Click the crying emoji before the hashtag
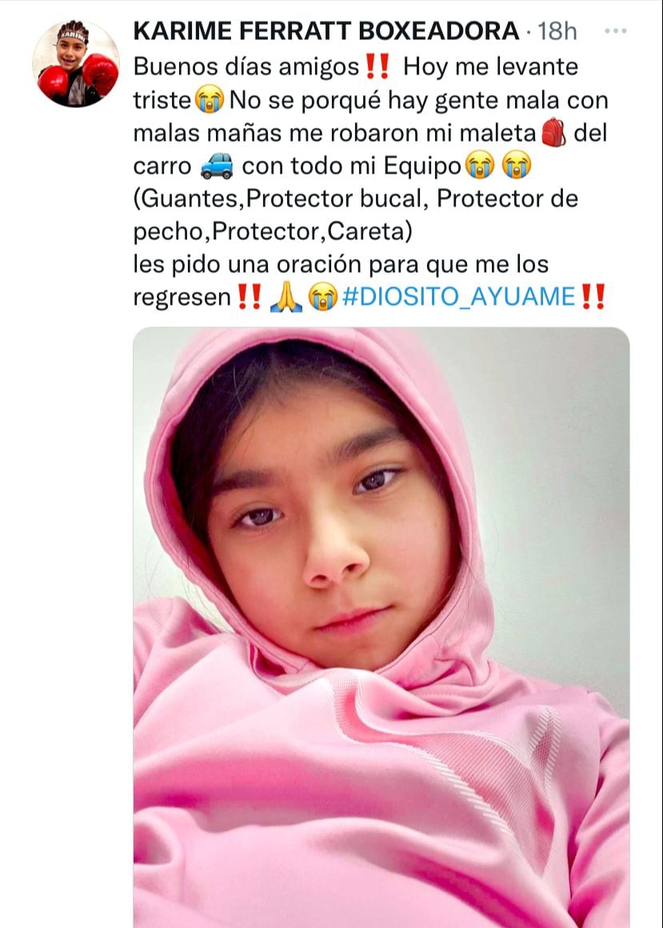The image size is (663, 928). point(323,297)
